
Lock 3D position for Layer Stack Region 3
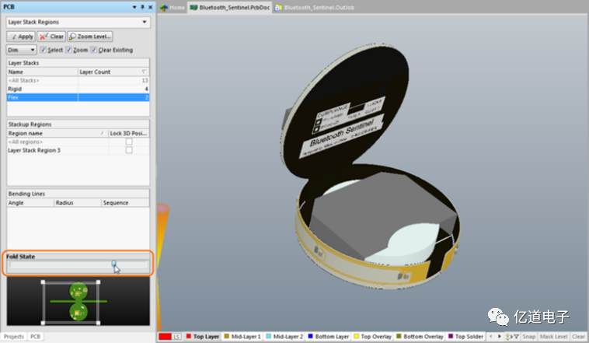128,150
